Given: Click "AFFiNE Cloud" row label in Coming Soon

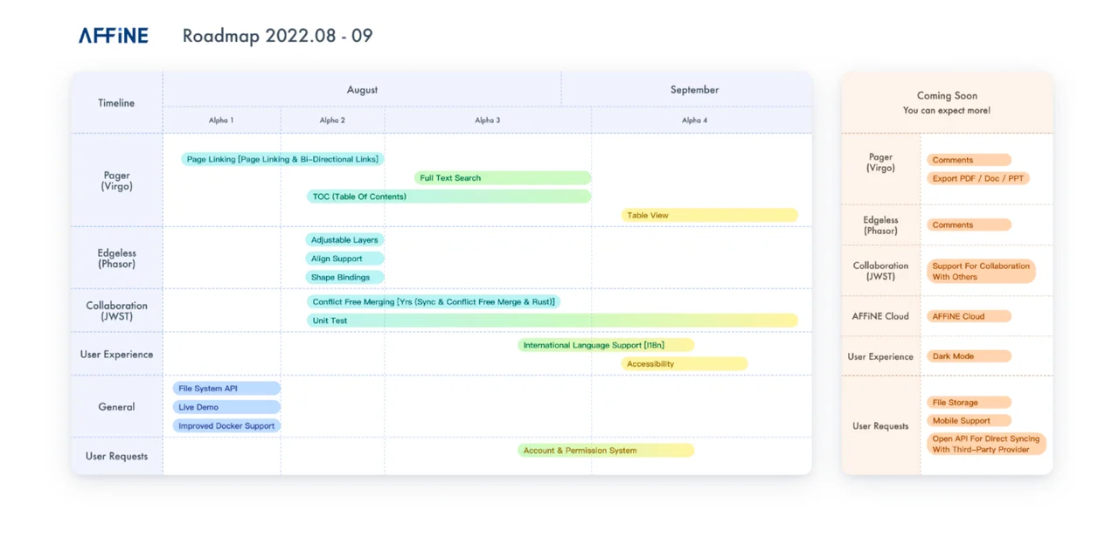Looking at the screenshot, I should (x=880, y=316).
